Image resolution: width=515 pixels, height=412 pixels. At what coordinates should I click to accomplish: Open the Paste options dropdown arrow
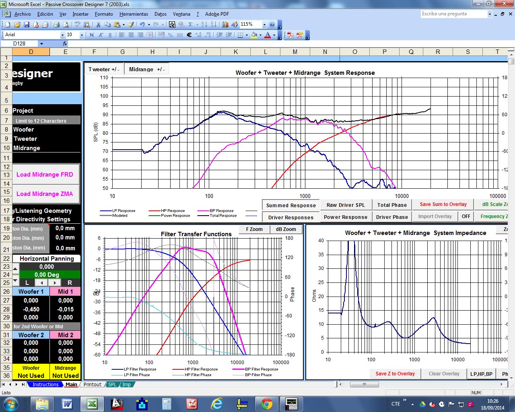(x=124, y=25)
